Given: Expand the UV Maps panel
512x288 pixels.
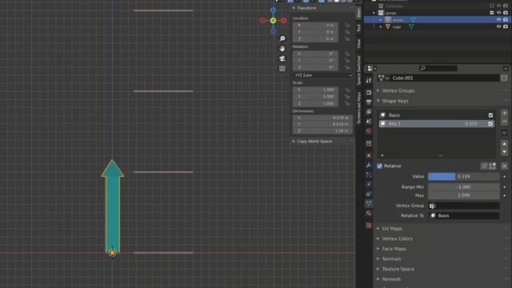Looking at the screenshot, I should [x=378, y=229].
